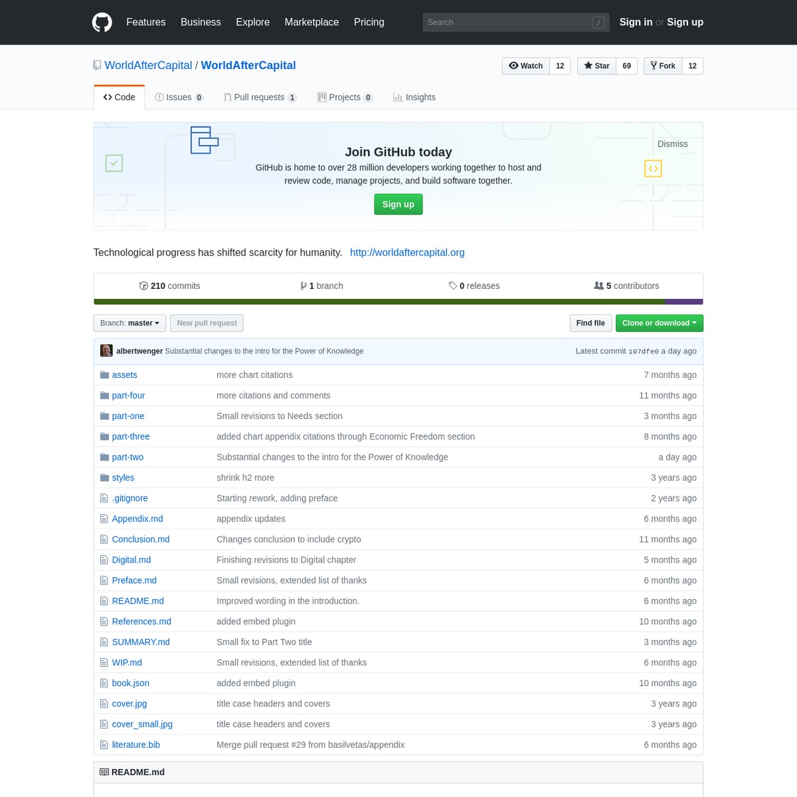Click the file icon beside Appendix.md
The image size is (797, 797).
click(104, 519)
